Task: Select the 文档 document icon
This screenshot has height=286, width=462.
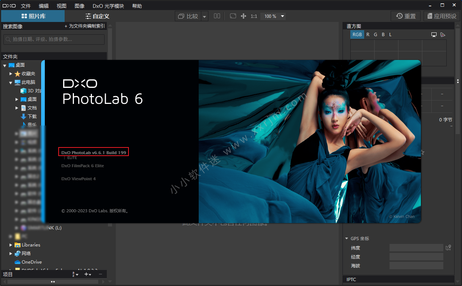Action: (x=24, y=108)
